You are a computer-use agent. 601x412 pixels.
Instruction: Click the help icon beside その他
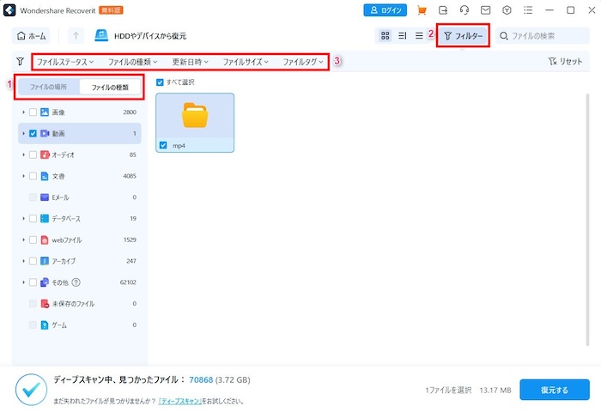[x=76, y=282]
